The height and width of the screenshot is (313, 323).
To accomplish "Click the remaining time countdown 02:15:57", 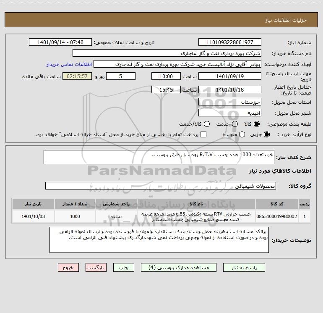I will [77, 76].
